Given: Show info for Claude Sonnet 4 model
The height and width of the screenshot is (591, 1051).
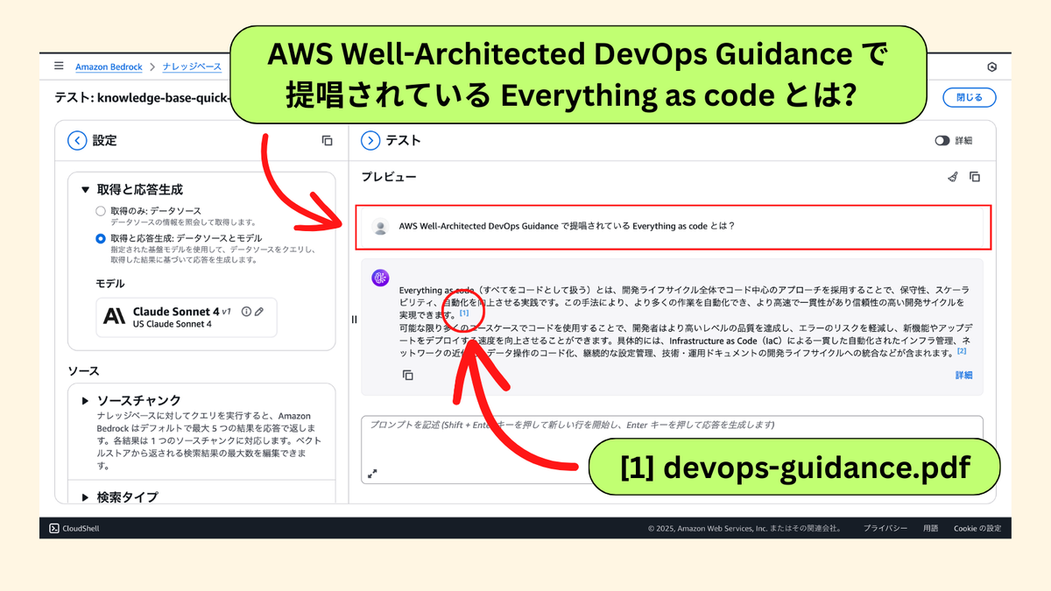Looking at the screenshot, I should [x=246, y=312].
